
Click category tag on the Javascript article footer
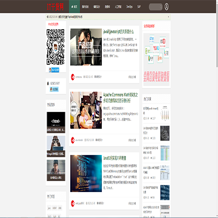click(x=99, y=77)
